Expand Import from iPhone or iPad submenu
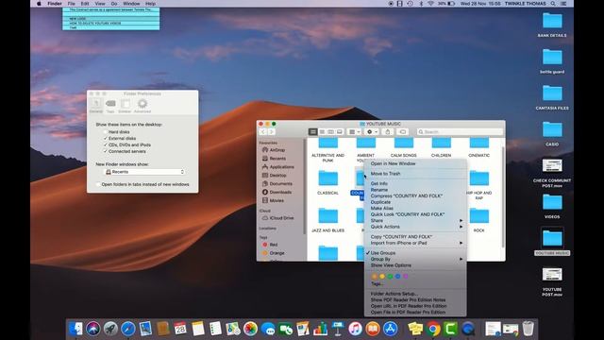Viewport: 604px width, 340px height. point(415,243)
